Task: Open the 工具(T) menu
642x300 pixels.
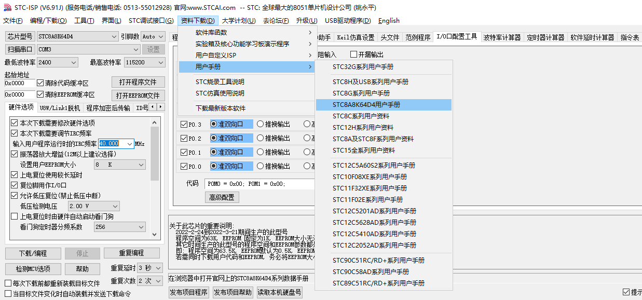Action: 84,21
